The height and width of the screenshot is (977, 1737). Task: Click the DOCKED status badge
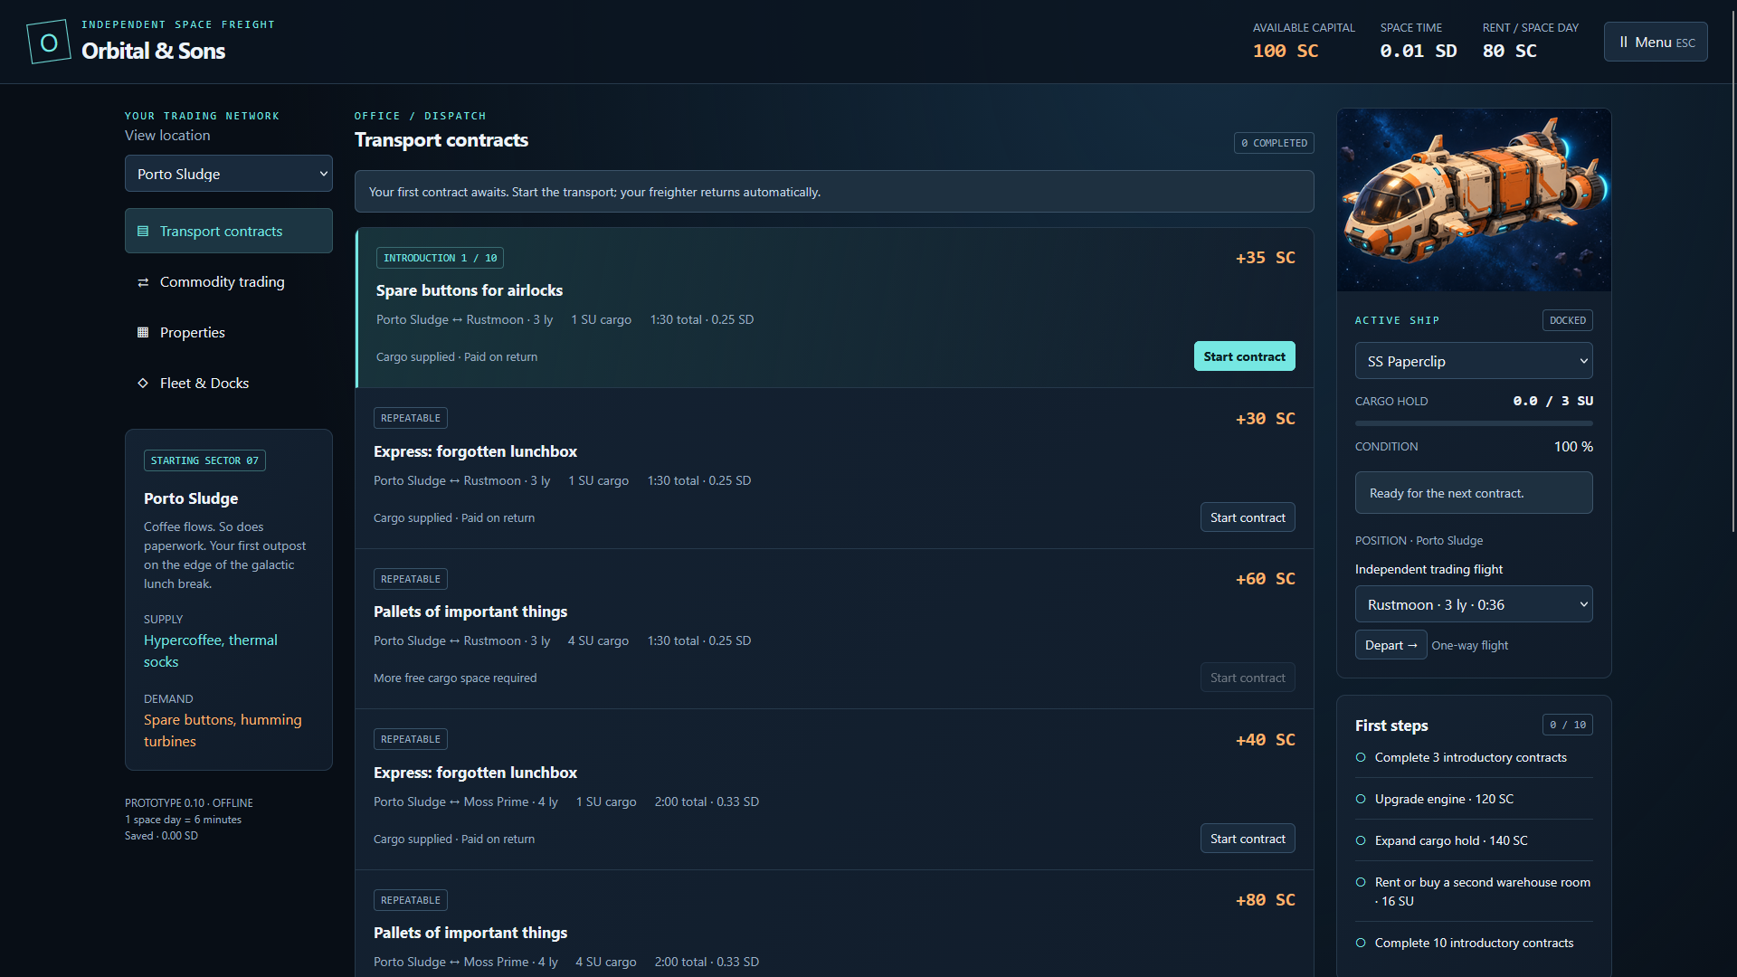click(1568, 320)
